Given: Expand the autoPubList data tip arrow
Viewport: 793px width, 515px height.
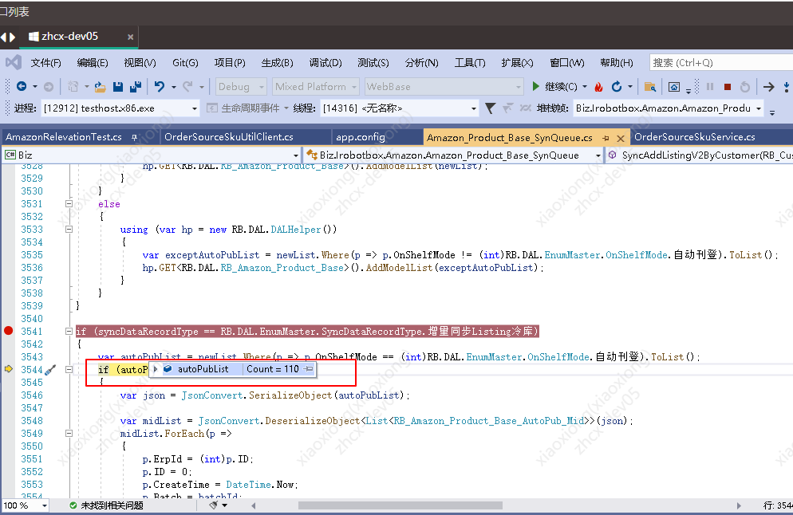Looking at the screenshot, I should (x=156, y=369).
